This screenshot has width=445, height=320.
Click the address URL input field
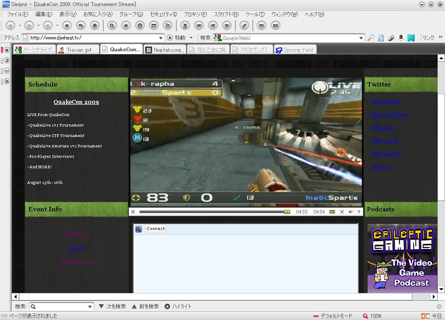click(x=94, y=38)
